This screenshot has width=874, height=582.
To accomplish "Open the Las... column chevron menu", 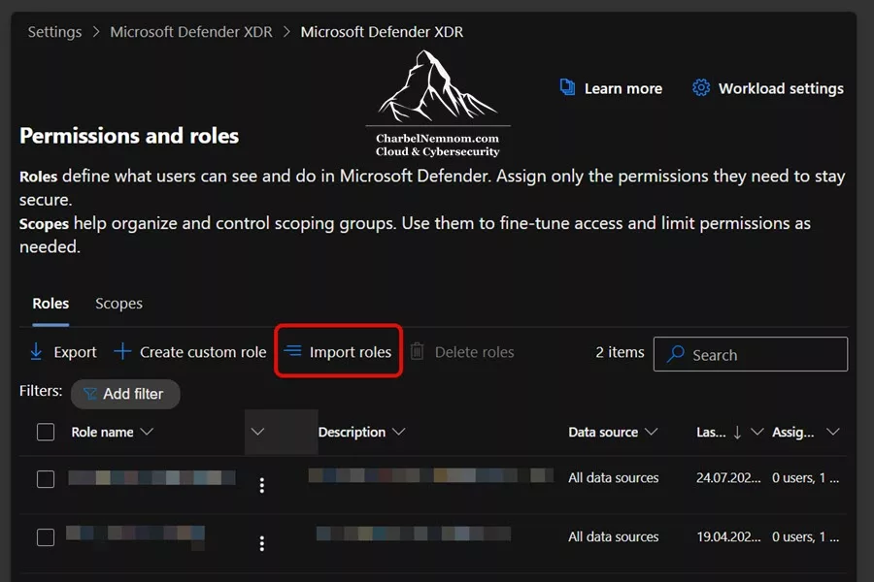I will coord(756,432).
